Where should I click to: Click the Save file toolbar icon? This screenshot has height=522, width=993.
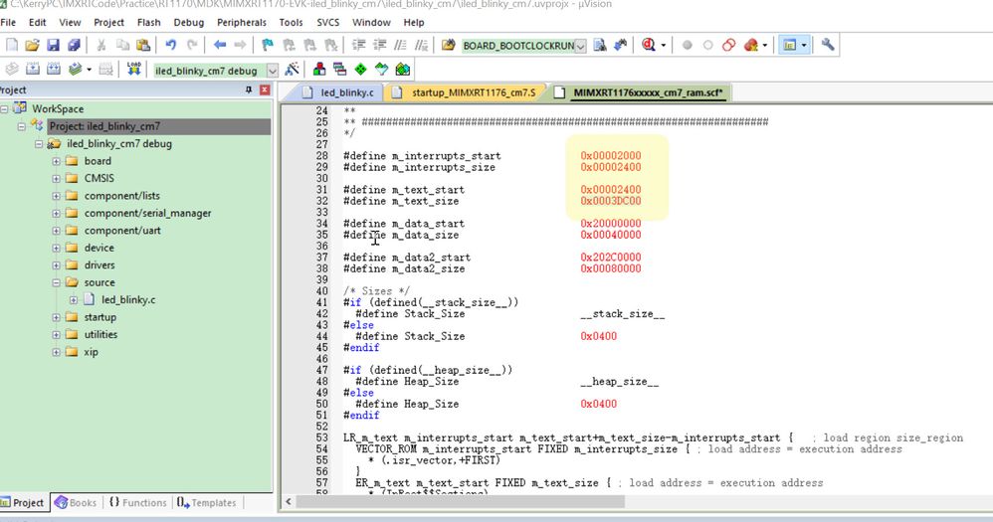53,45
